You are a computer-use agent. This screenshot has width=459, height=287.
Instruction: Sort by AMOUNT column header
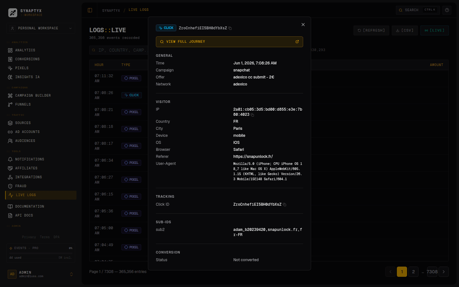(x=436, y=65)
